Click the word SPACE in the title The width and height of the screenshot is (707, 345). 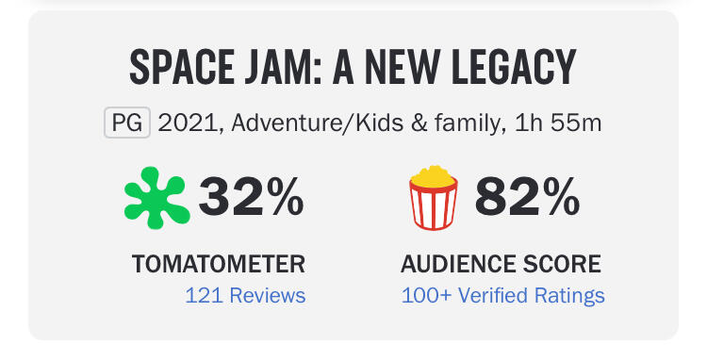(181, 67)
